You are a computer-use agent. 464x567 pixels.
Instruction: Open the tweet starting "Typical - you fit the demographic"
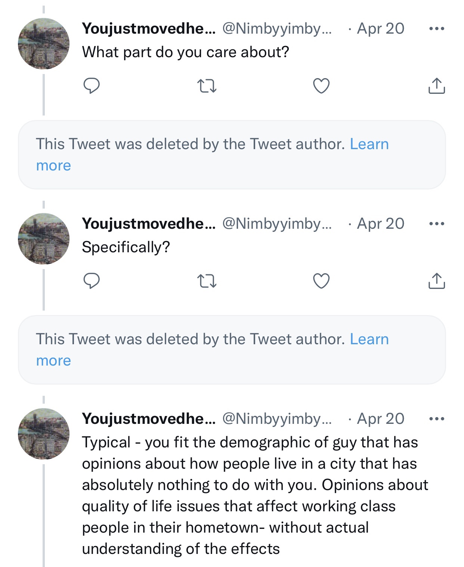click(x=254, y=495)
